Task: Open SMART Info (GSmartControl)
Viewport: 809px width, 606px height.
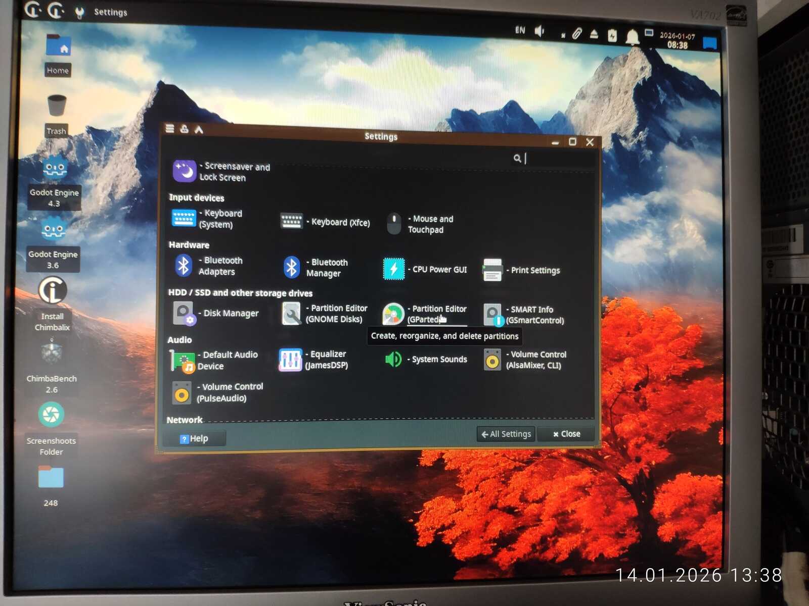Action: pyautogui.click(x=523, y=315)
